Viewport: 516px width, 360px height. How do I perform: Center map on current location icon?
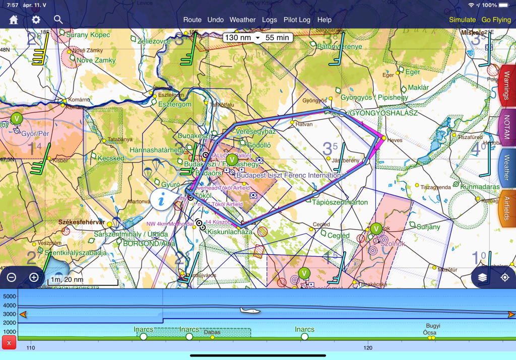504,277
